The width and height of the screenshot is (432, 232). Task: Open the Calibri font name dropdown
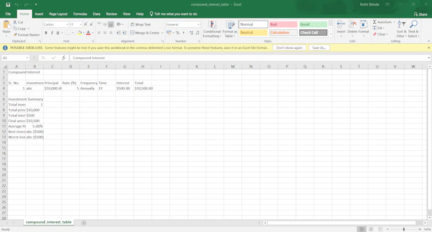coord(67,24)
